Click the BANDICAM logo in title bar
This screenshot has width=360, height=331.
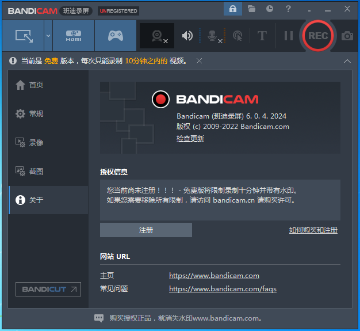32,11
